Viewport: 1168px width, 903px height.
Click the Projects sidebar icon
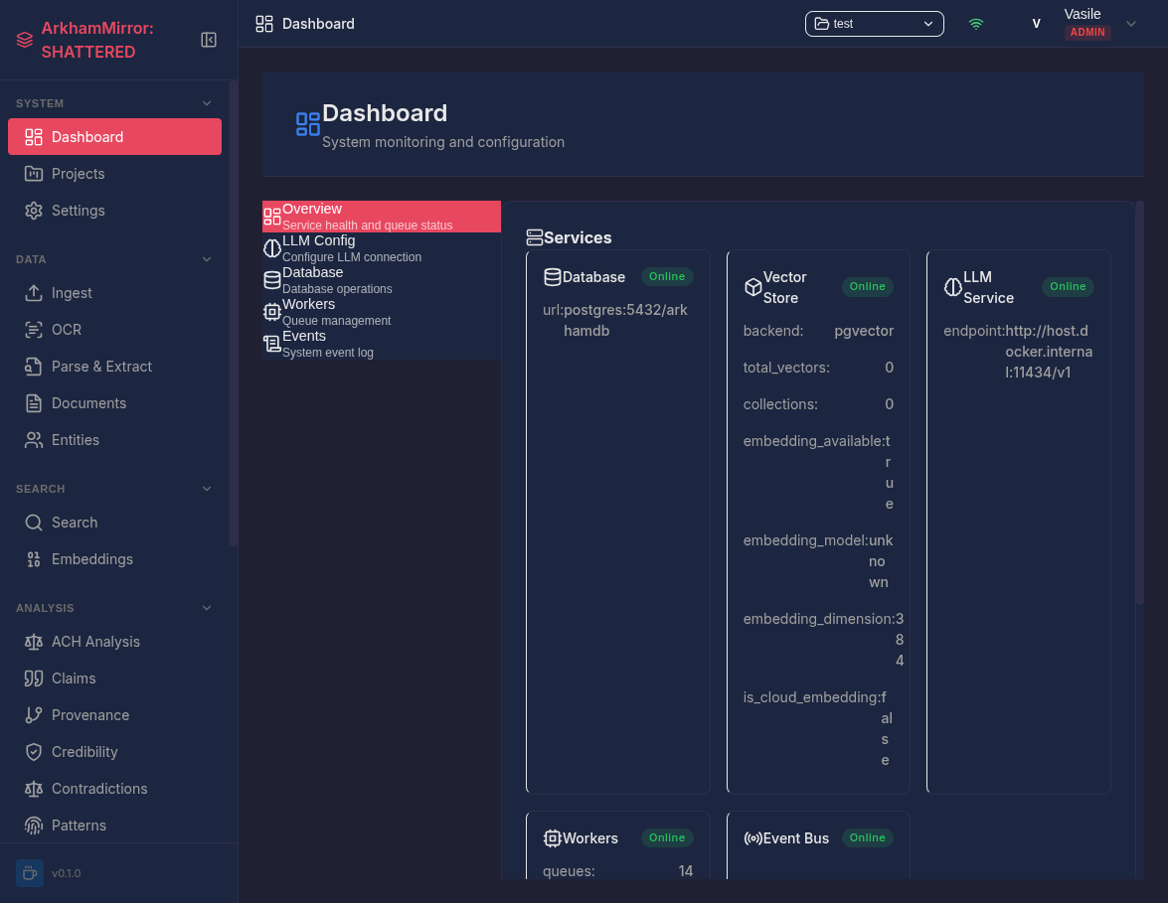[34, 174]
